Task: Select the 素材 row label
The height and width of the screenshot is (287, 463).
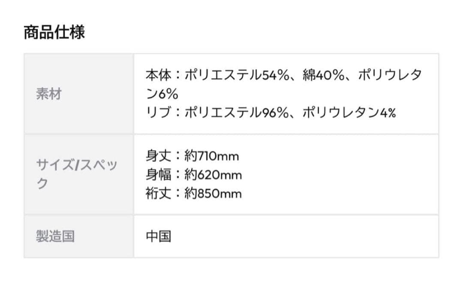Action: (48, 94)
